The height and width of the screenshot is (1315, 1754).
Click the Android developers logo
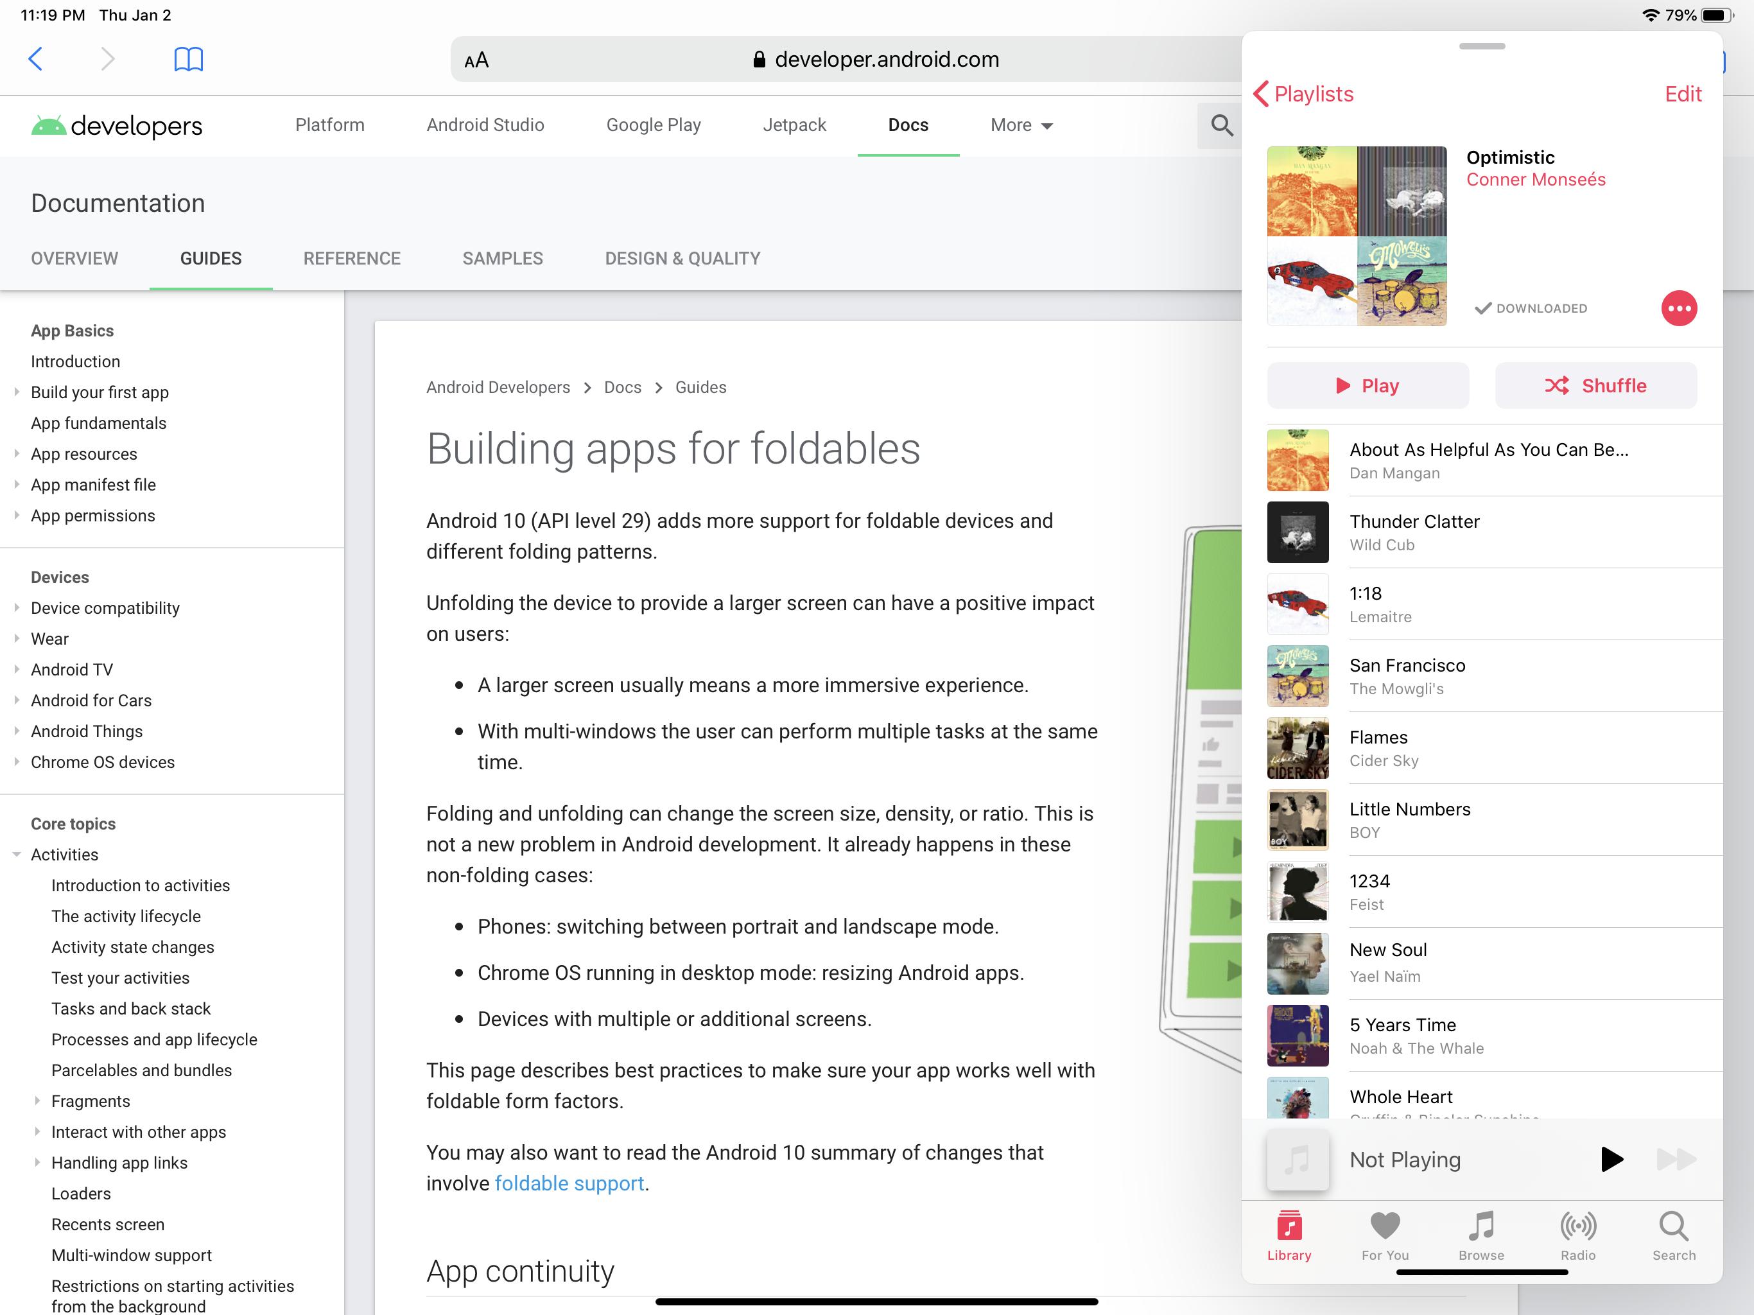117,125
